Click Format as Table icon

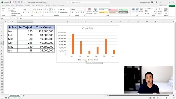96,10
